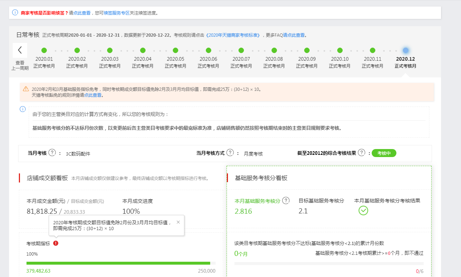Select the 2020.01 assessment month marker
Image resolution: width=461 pixels, height=277 pixels.
pos(44,51)
